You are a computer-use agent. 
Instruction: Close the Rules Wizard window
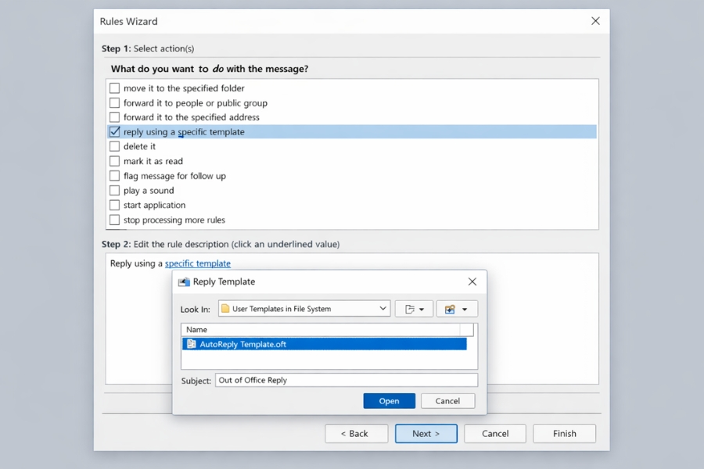(x=595, y=21)
